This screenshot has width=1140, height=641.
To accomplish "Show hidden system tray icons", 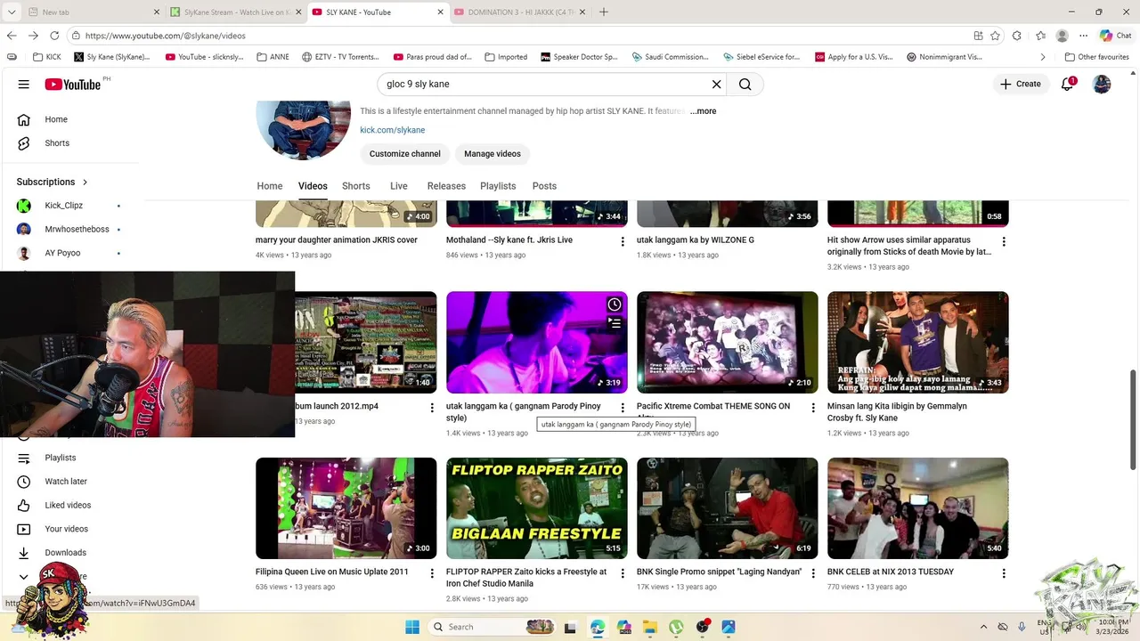I will point(983,627).
